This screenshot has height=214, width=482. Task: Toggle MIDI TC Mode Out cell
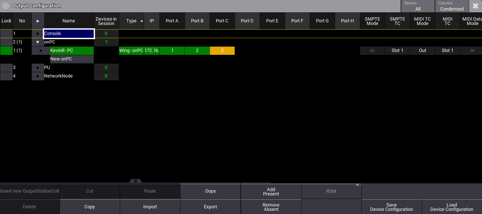422,50
